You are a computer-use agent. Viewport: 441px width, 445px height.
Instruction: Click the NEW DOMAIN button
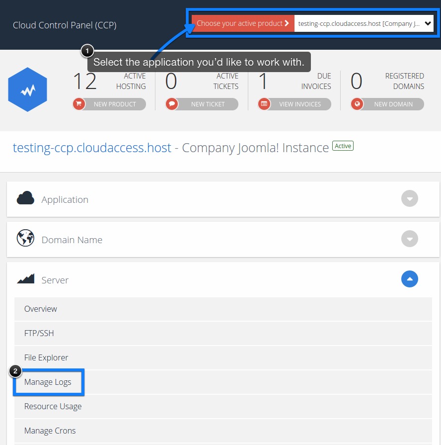(x=387, y=104)
